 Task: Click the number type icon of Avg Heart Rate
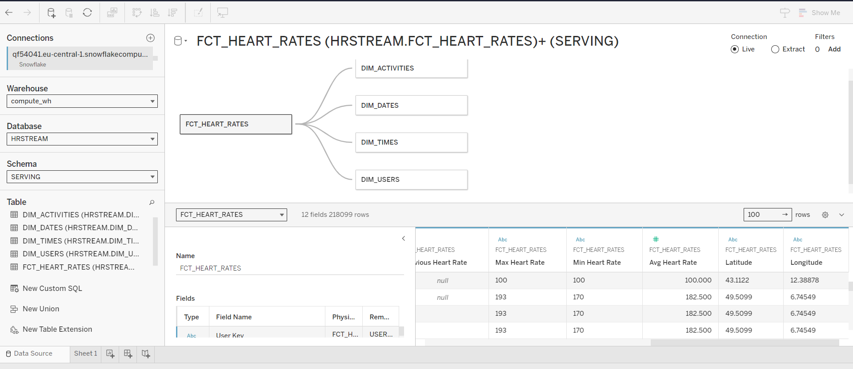[x=656, y=239]
